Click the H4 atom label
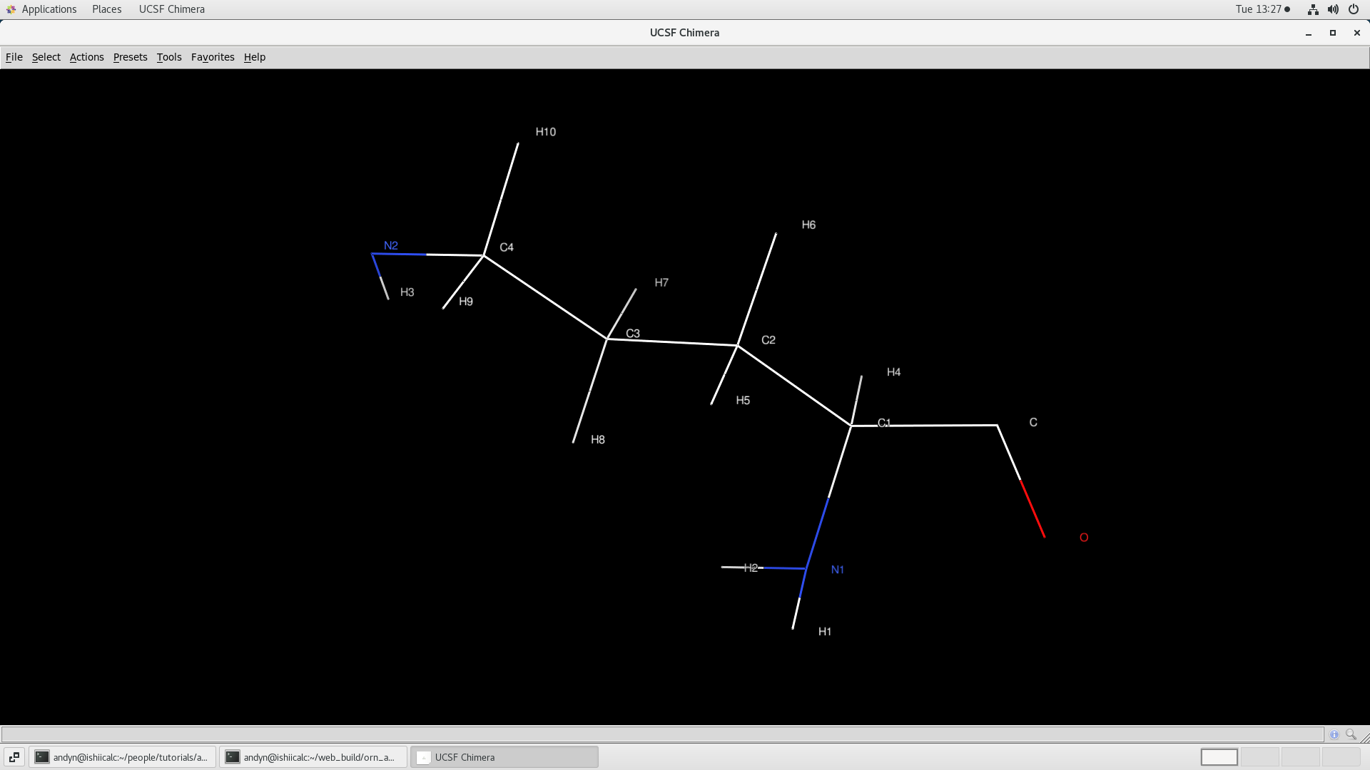This screenshot has height=770, width=1370. 893,372
